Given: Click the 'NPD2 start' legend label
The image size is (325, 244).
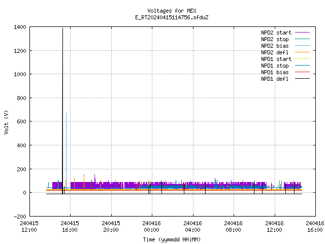Looking at the screenshot, I should click(276, 33).
